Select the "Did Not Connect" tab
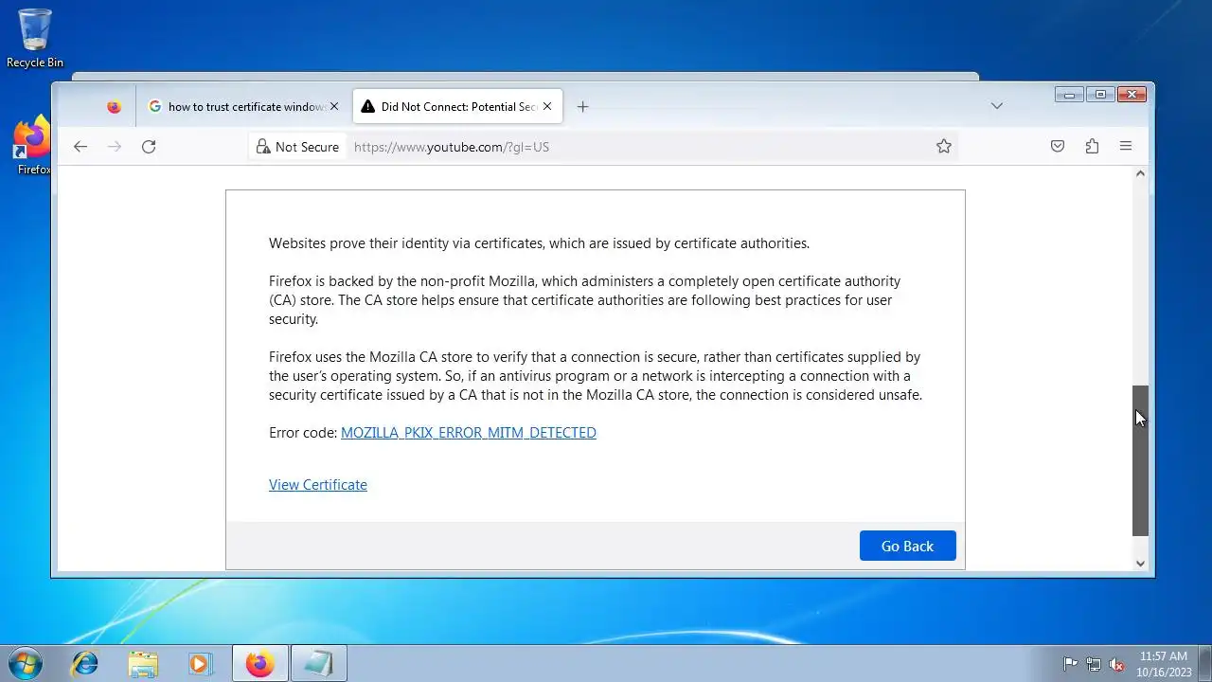This screenshot has height=682, width=1212. point(458,107)
